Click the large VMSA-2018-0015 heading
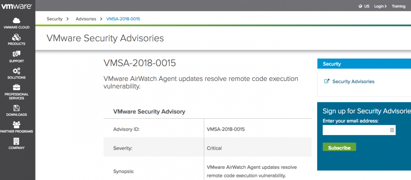The height and width of the screenshot is (180, 411). point(140,63)
